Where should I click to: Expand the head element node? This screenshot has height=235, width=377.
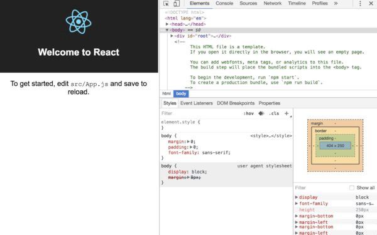167,24
